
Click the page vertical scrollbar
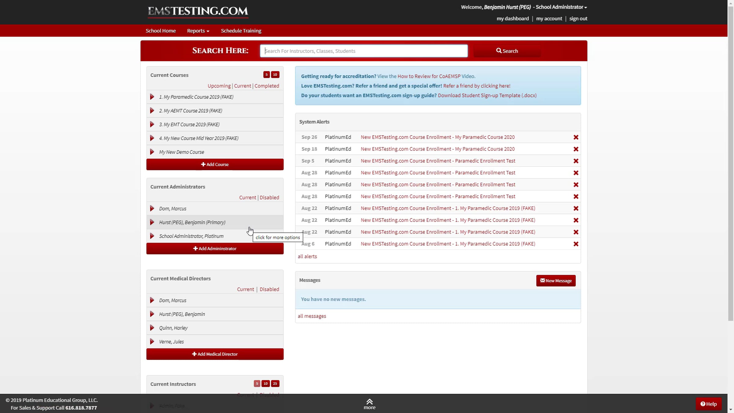(x=731, y=164)
